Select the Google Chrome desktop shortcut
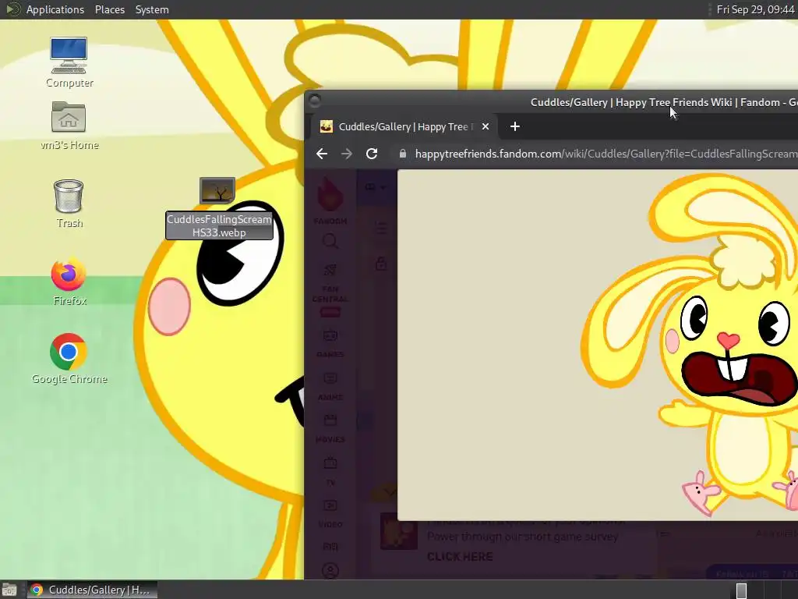798x599 pixels. [x=69, y=352]
